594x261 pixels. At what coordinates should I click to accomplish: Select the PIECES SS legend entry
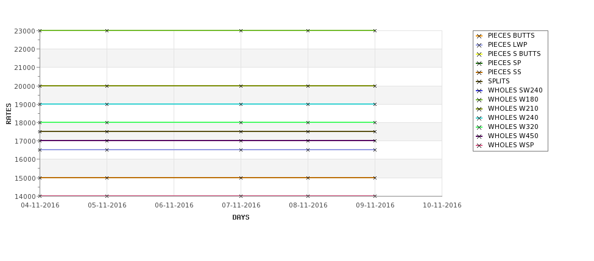point(498,72)
